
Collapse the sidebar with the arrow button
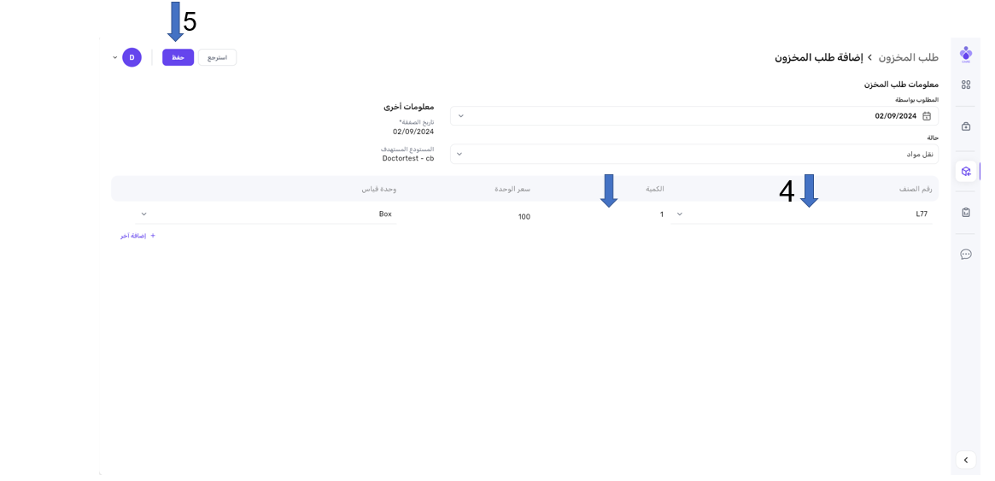pyautogui.click(x=965, y=460)
